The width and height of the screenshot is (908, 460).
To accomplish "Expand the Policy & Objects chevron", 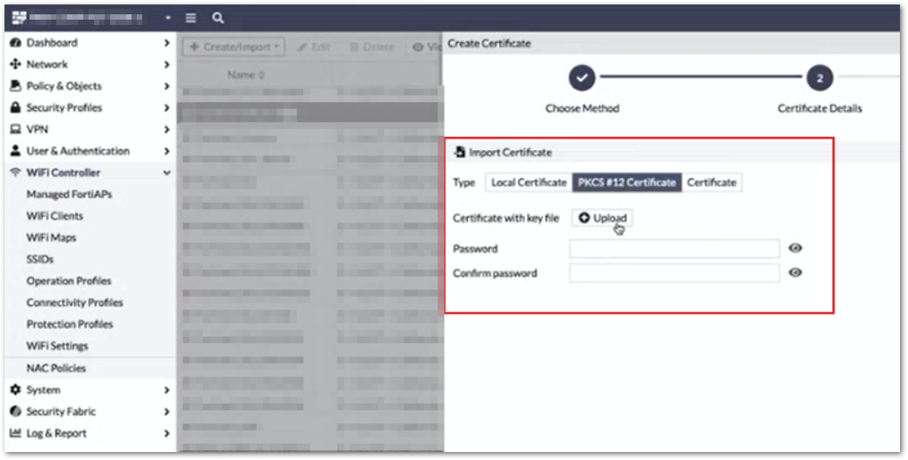I will (166, 86).
